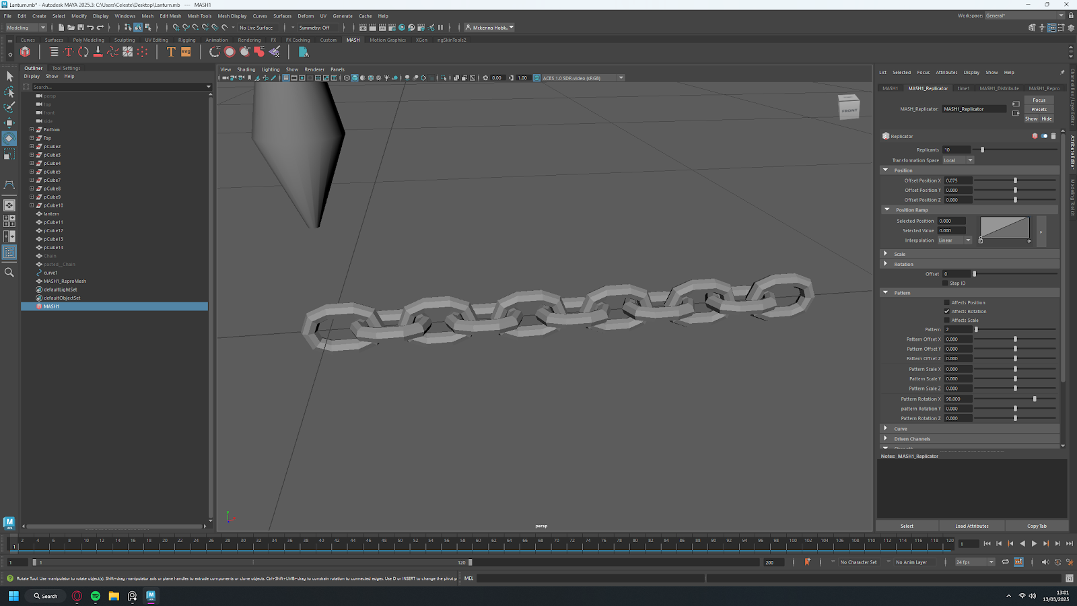Click the New Scene icon in status line
The height and width of the screenshot is (606, 1077).
pos(61,28)
